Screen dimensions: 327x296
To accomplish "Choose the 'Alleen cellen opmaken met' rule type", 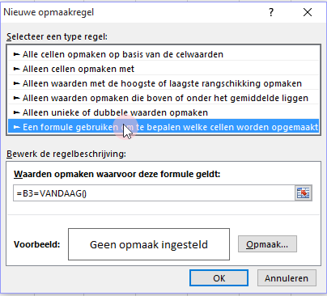I will pos(163,69).
